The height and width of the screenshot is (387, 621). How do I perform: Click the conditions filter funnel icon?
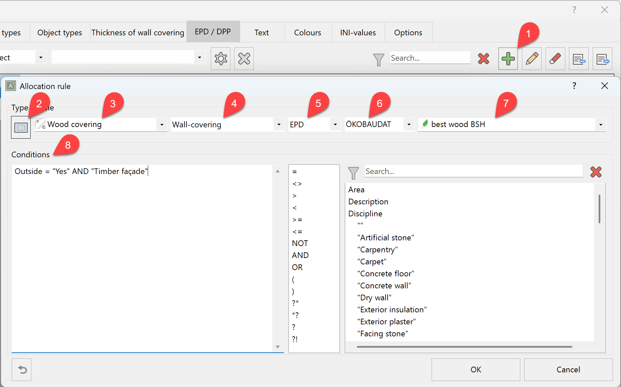click(353, 173)
